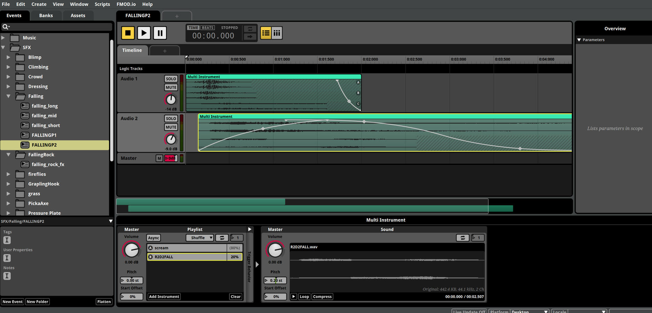The image size is (652, 313).
Task: Click the Add Instrument button
Action: (164, 296)
